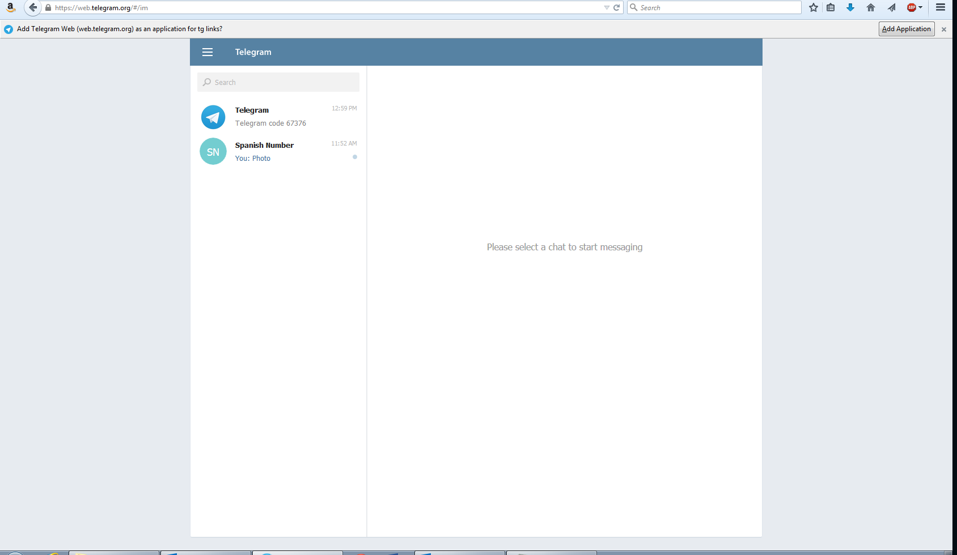Click the lock icon in address bar
957x555 pixels.
[48, 8]
